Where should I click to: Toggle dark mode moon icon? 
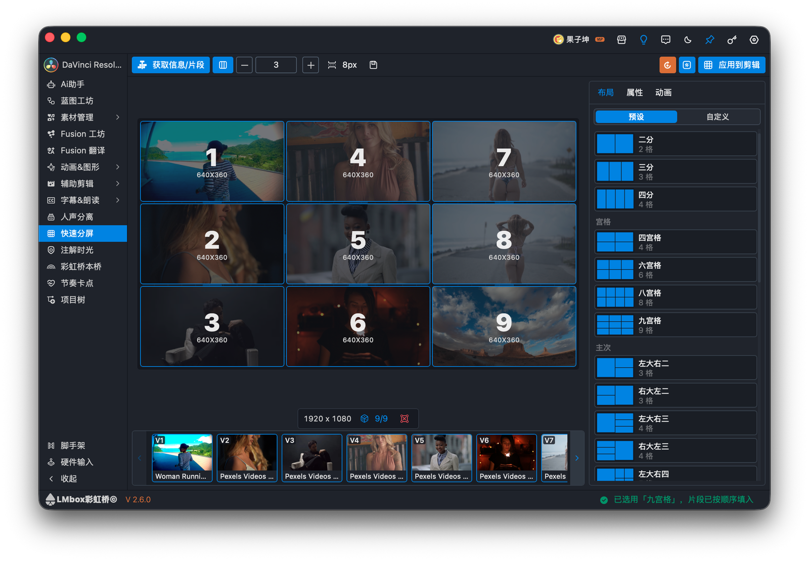(x=688, y=39)
